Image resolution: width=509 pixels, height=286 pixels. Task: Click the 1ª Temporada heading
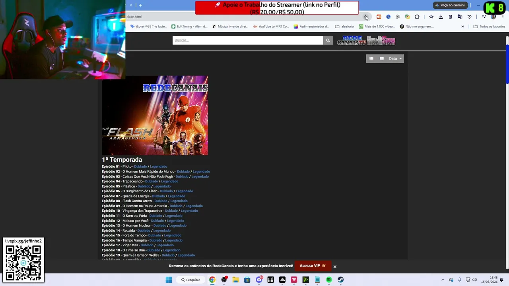122,160
